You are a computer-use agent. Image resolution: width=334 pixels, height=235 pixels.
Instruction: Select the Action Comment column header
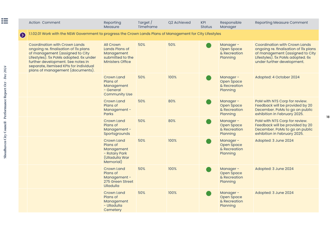(44, 22)
